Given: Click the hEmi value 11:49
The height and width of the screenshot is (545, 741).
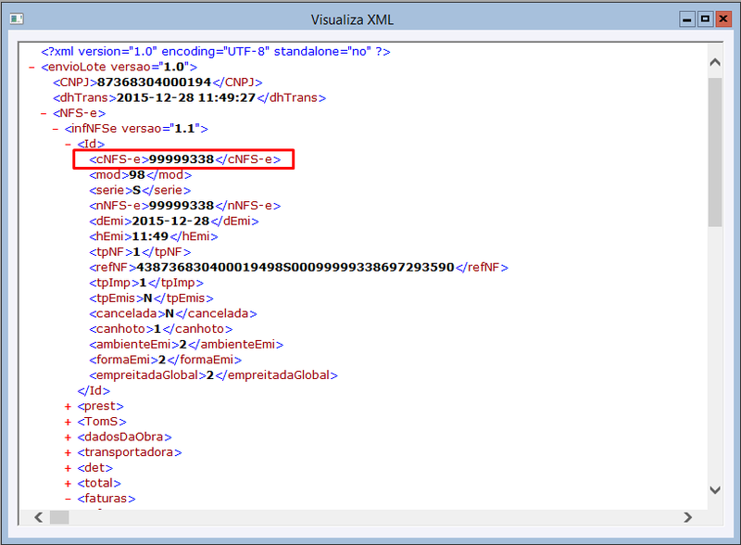Looking at the screenshot, I should pyautogui.click(x=150, y=236).
